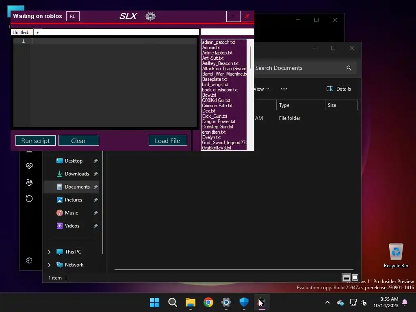The image size is (416, 312).
Task: Click the family people icon in left sidebar
Action: pyautogui.click(x=29, y=182)
